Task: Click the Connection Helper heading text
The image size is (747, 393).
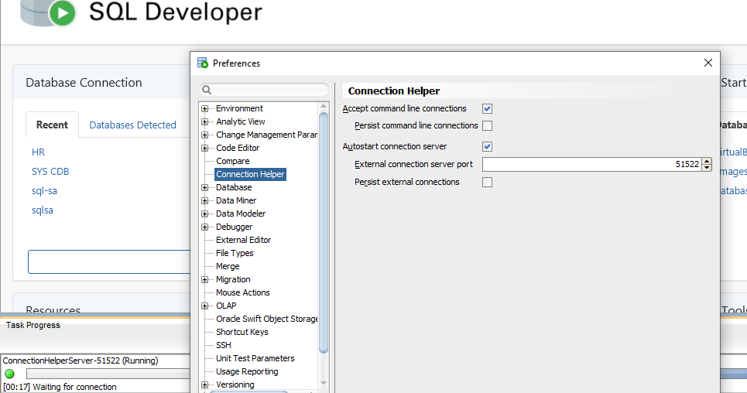Action: 393,91
